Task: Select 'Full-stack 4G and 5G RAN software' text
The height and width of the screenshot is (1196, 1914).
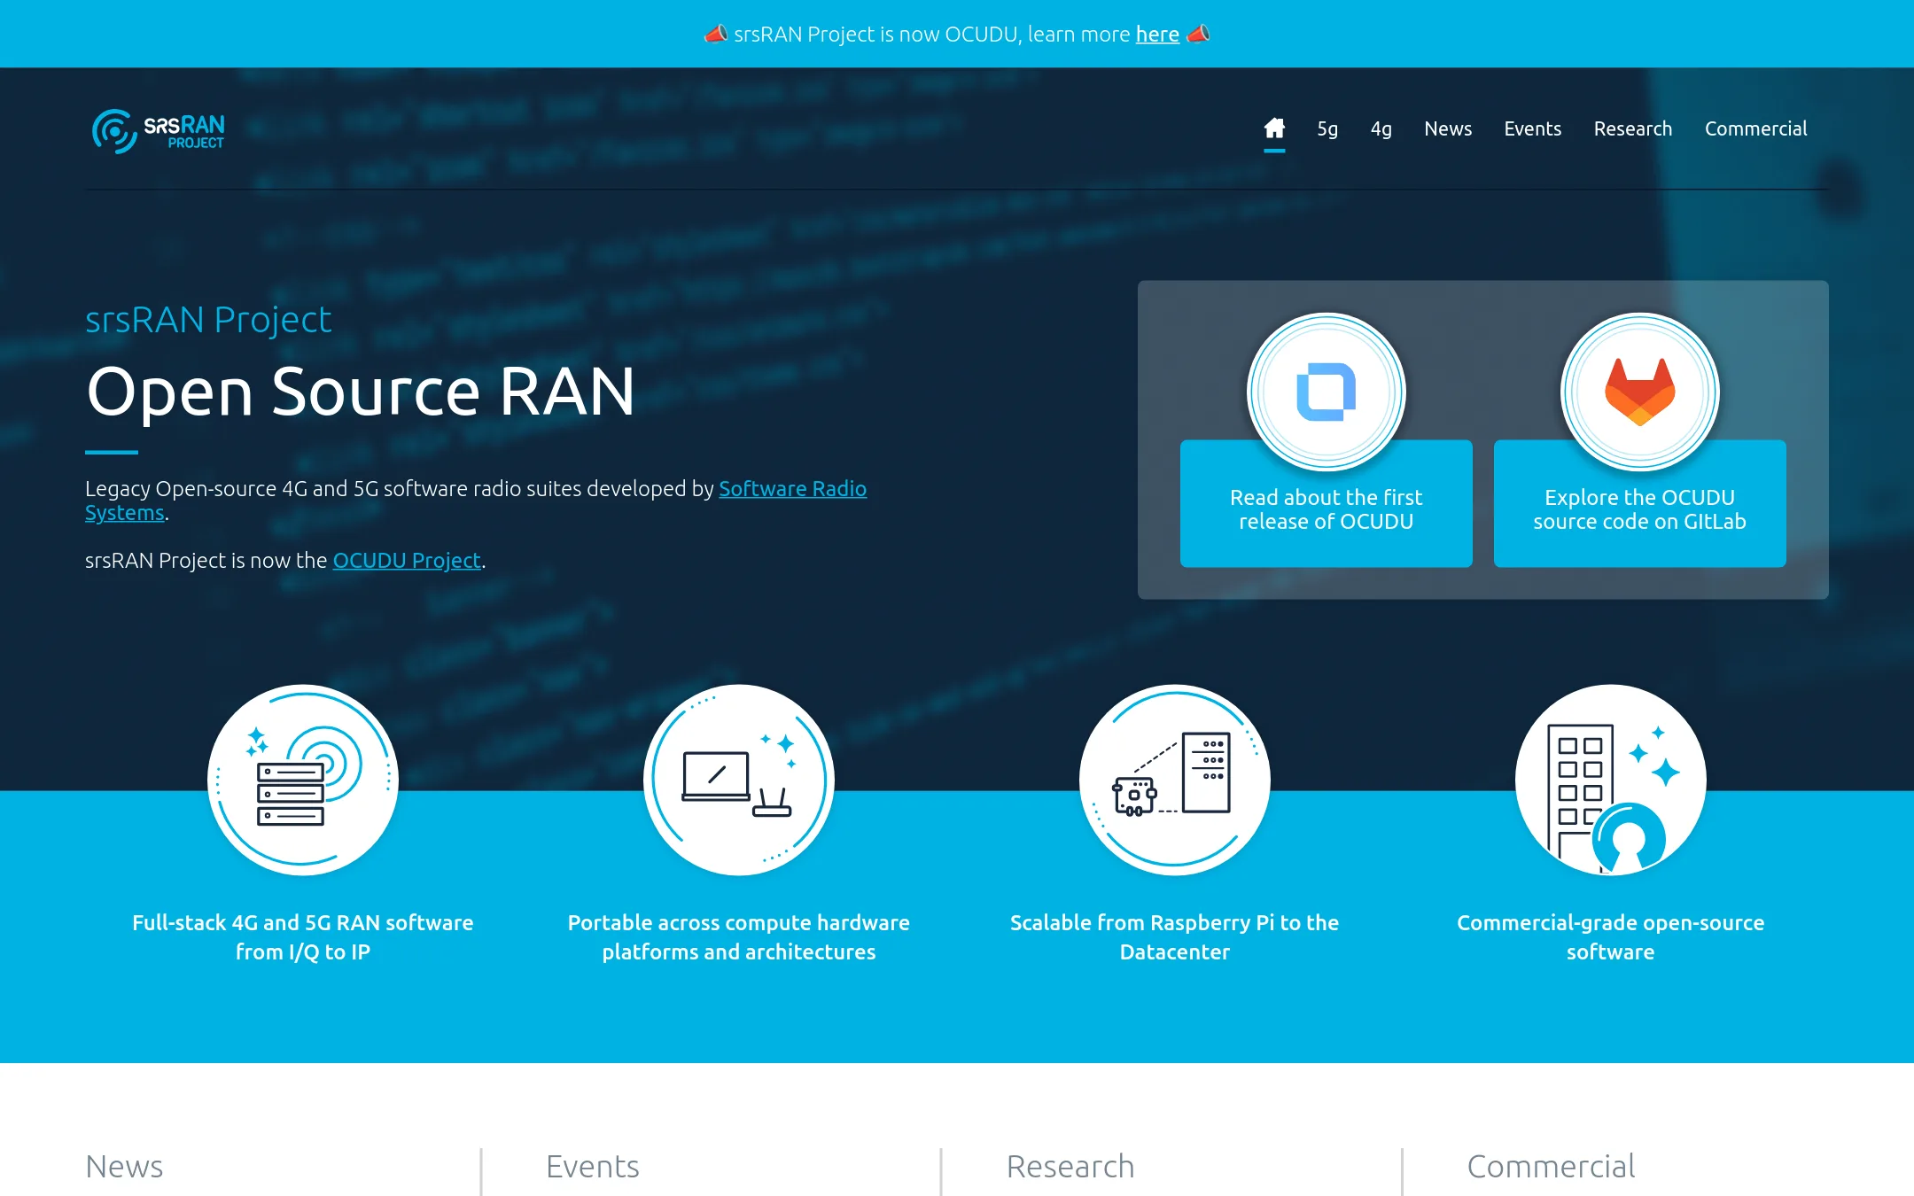Action: 303,922
